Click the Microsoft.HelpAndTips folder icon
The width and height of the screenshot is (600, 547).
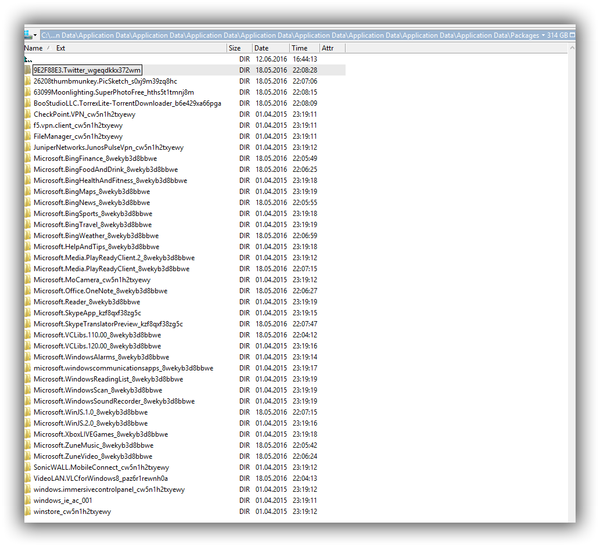point(27,247)
